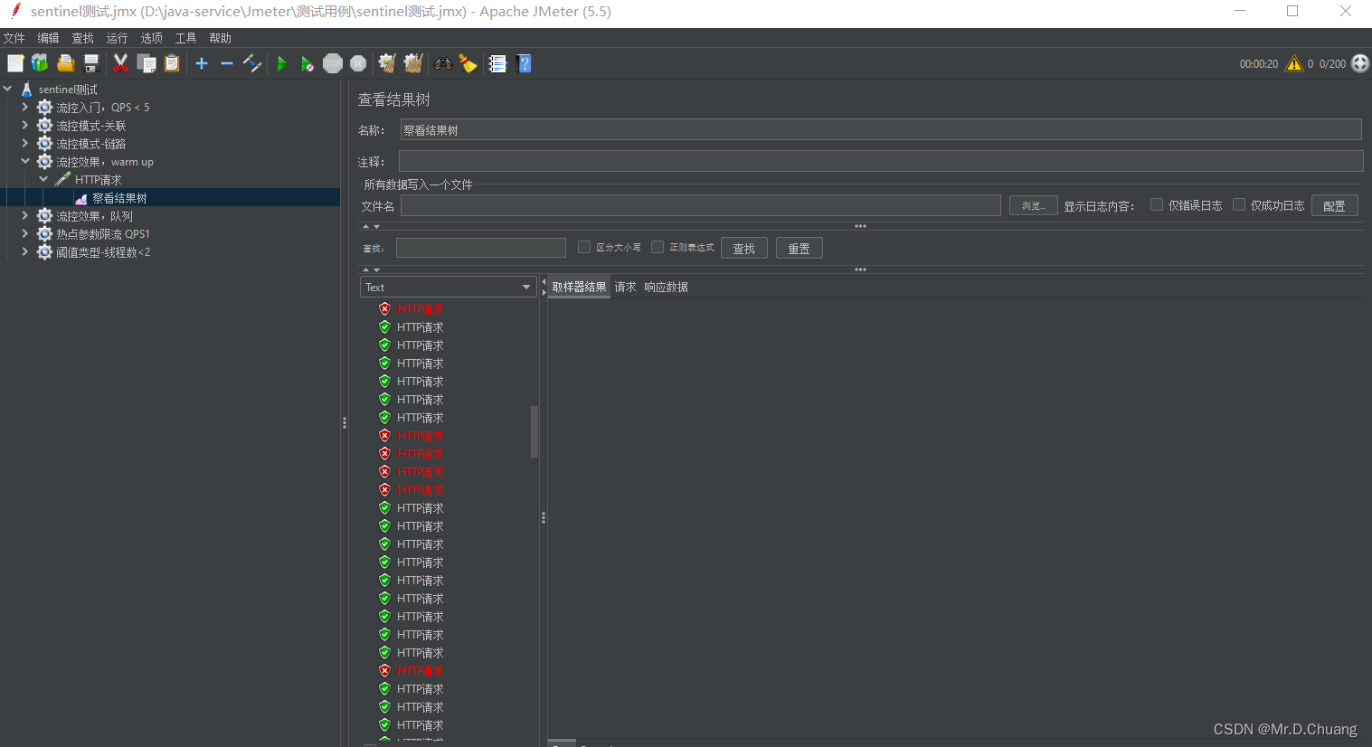Paste with the clipboard toolbar icon
Image resolution: width=1372 pixels, height=747 pixels.
click(x=172, y=63)
